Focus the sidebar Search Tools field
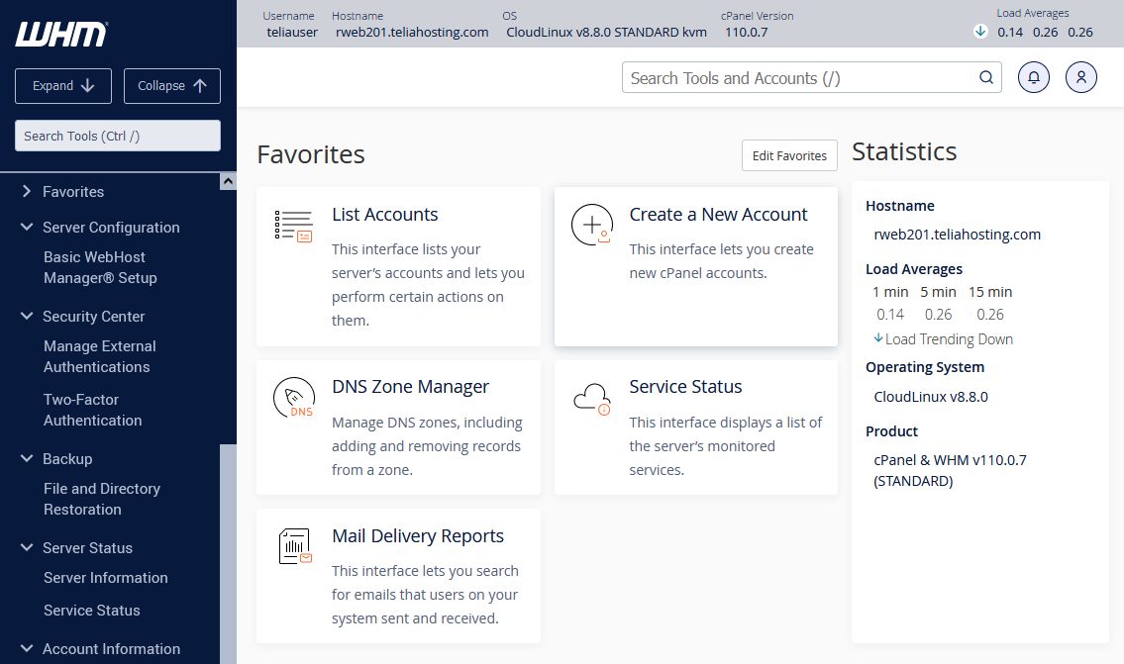The image size is (1124, 664). coord(118,136)
